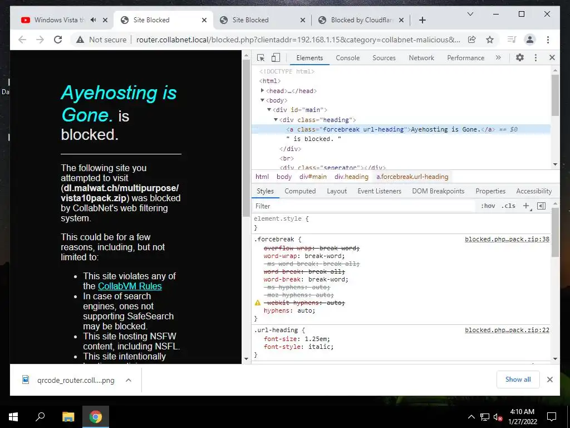Open File Explorer from the taskbar
570x428 pixels.
point(68,417)
